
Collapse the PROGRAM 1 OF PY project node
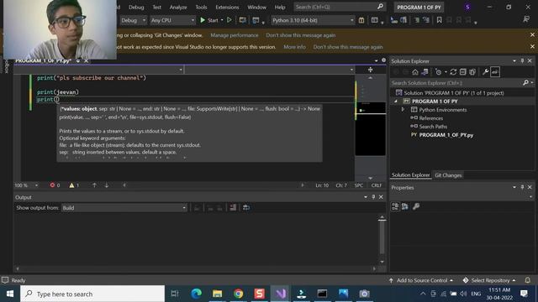click(x=396, y=102)
